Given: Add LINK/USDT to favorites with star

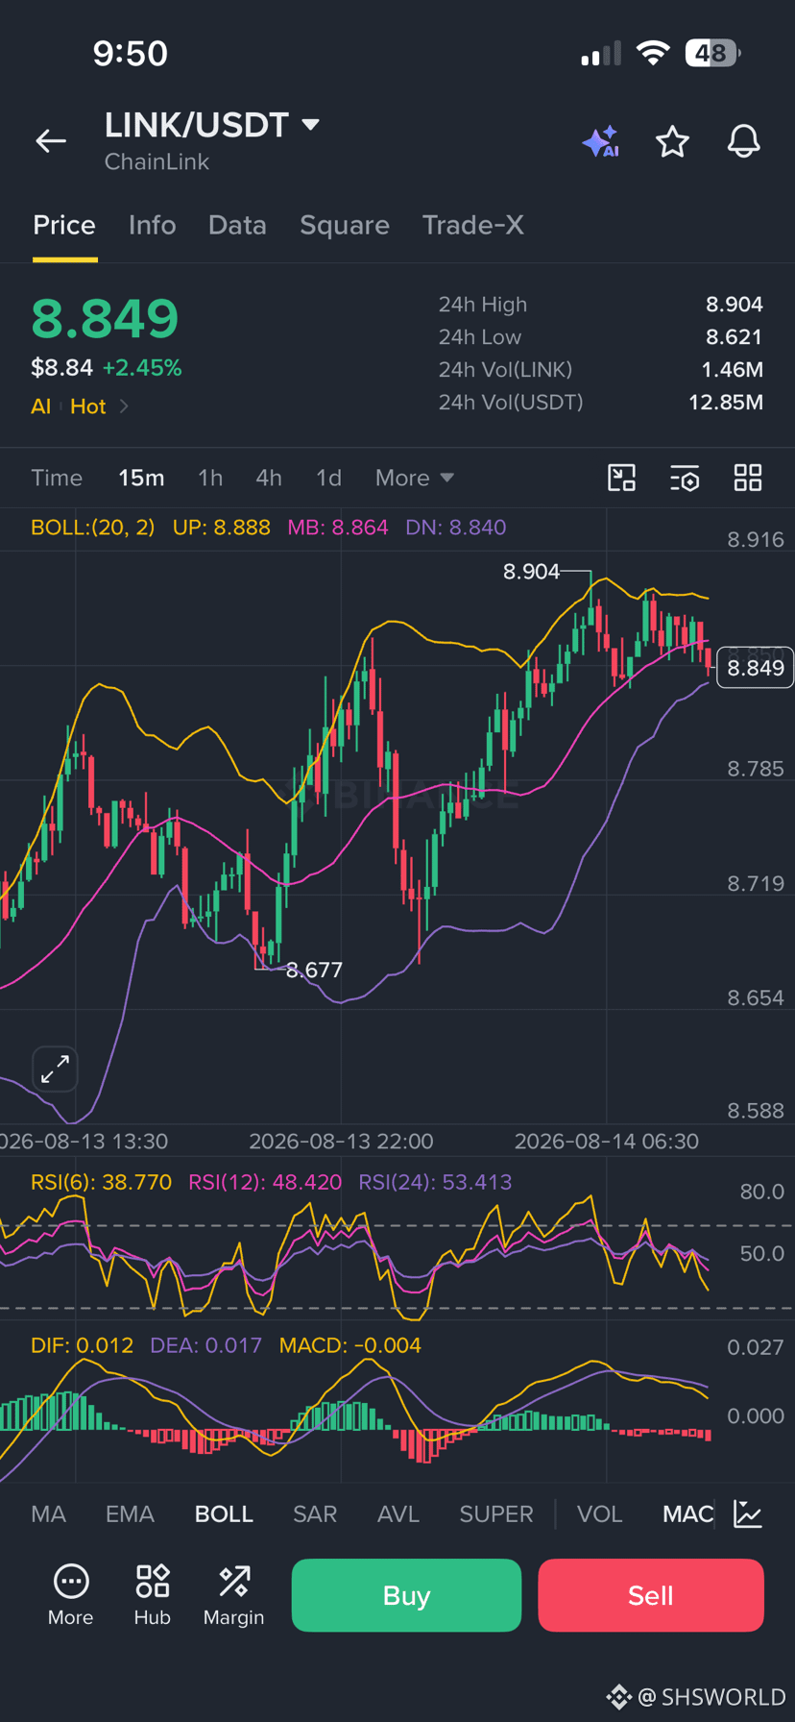Looking at the screenshot, I should (672, 141).
